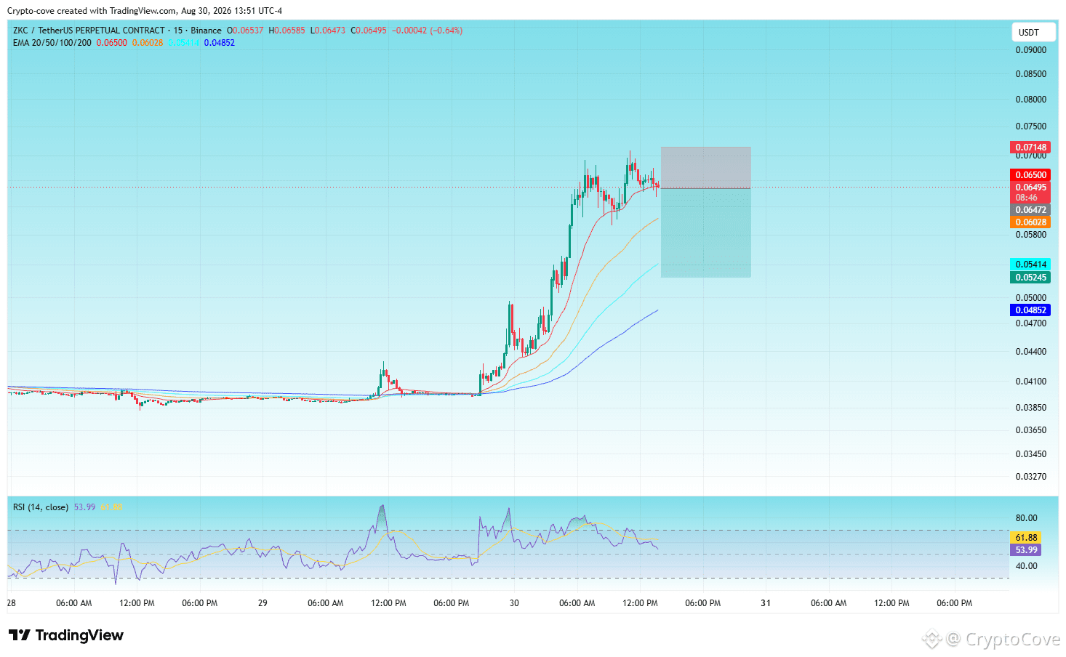Select the ZKC / TetherUS PERPETUAL CONTRACT title
Viewport: 1066px width, 657px height.
point(89,31)
